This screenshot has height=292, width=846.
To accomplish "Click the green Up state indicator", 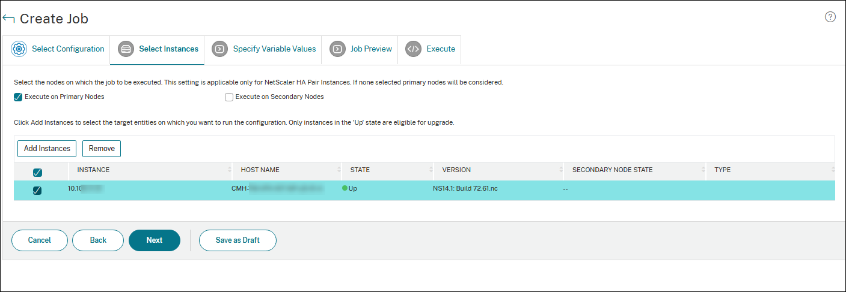I will pyautogui.click(x=345, y=188).
